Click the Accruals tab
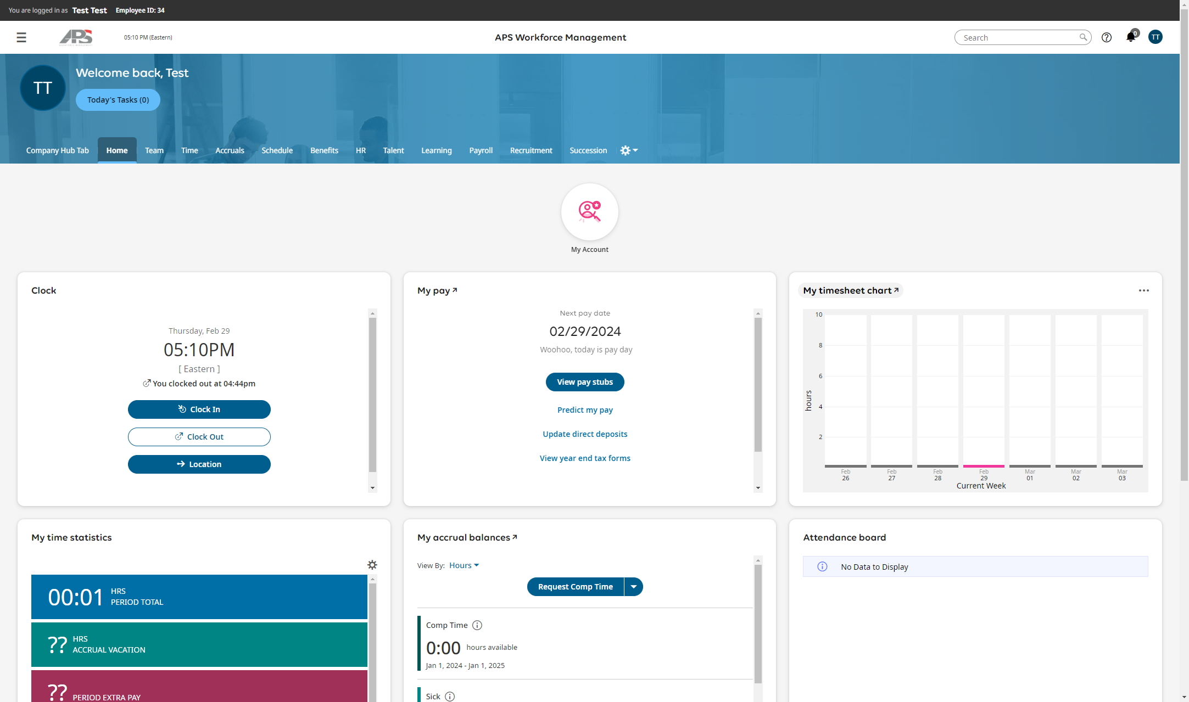 (230, 150)
